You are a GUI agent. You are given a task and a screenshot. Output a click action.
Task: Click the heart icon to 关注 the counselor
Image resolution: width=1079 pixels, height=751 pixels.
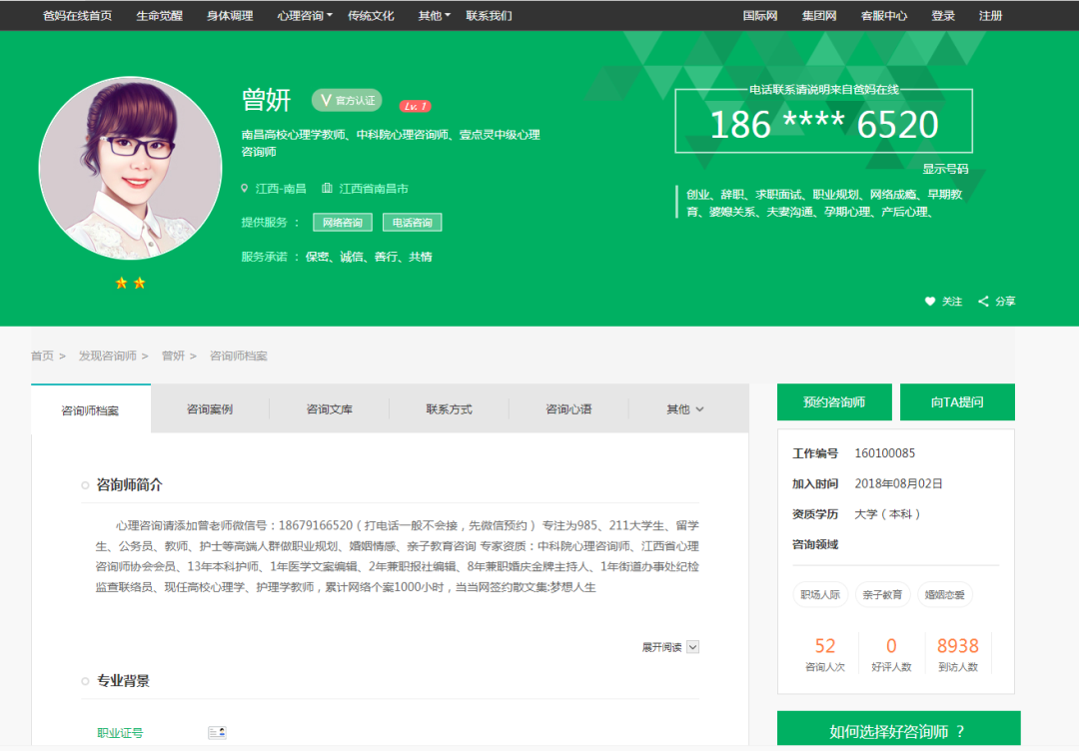pyautogui.click(x=928, y=301)
